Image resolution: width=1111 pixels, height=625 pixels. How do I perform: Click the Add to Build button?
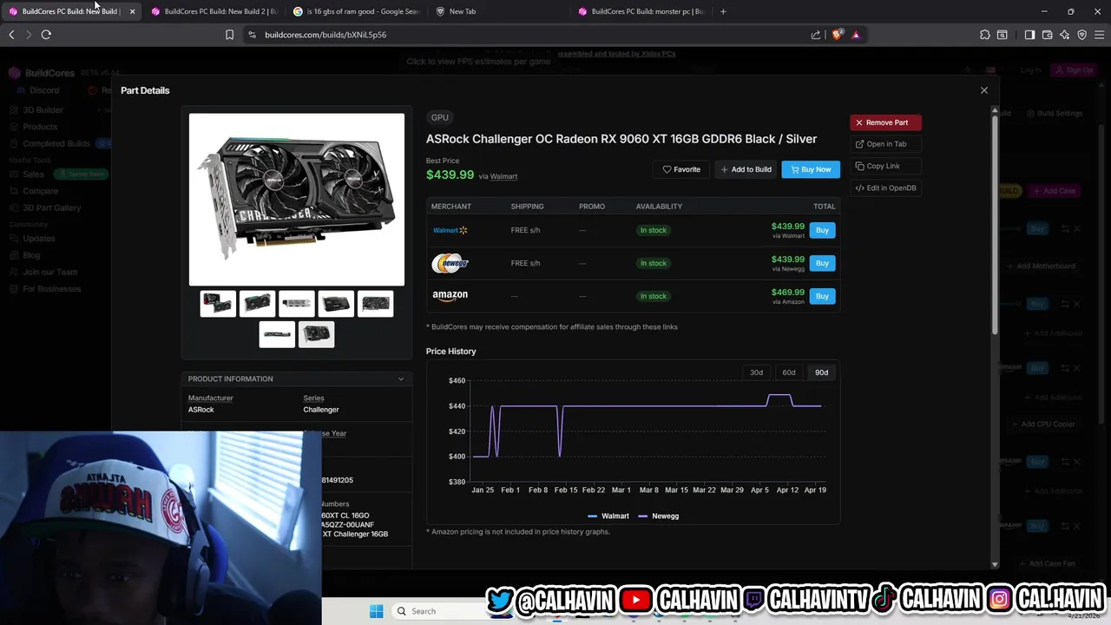click(x=746, y=169)
